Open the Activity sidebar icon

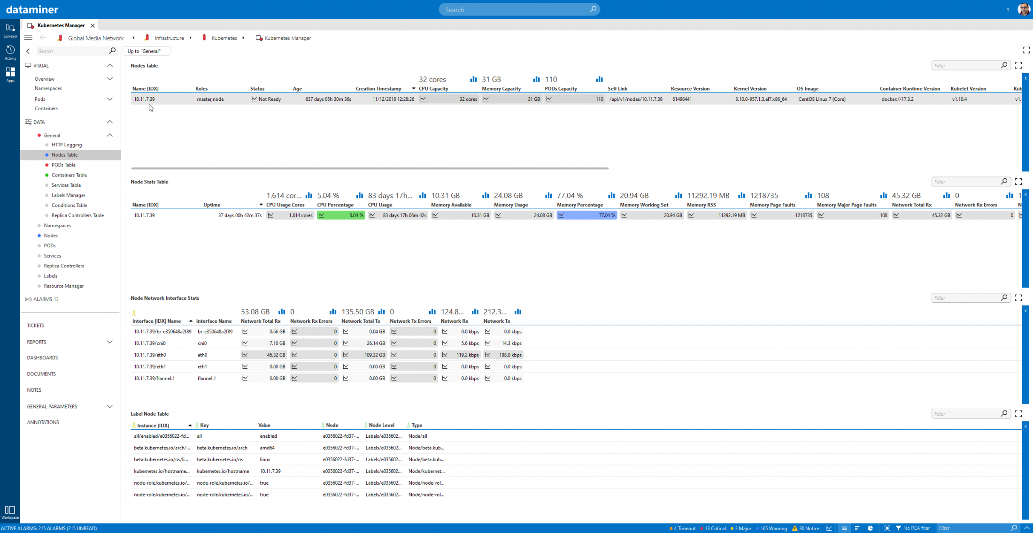tap(10, 53)
